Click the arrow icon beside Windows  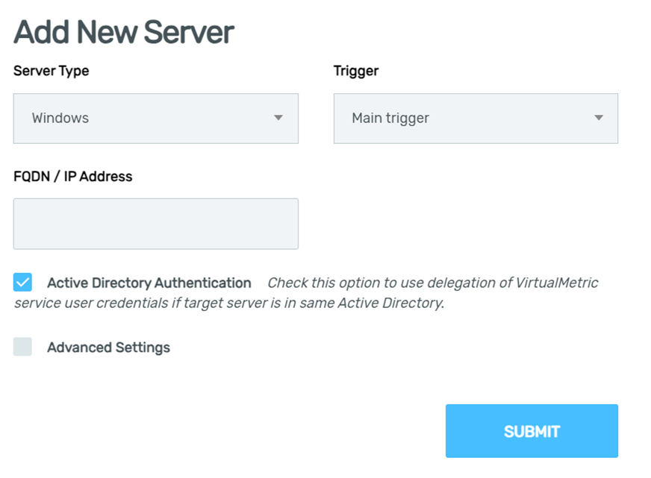(278, 118)
